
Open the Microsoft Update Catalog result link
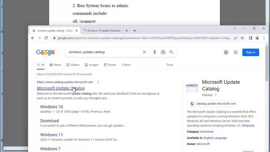[x=61, y=88]
